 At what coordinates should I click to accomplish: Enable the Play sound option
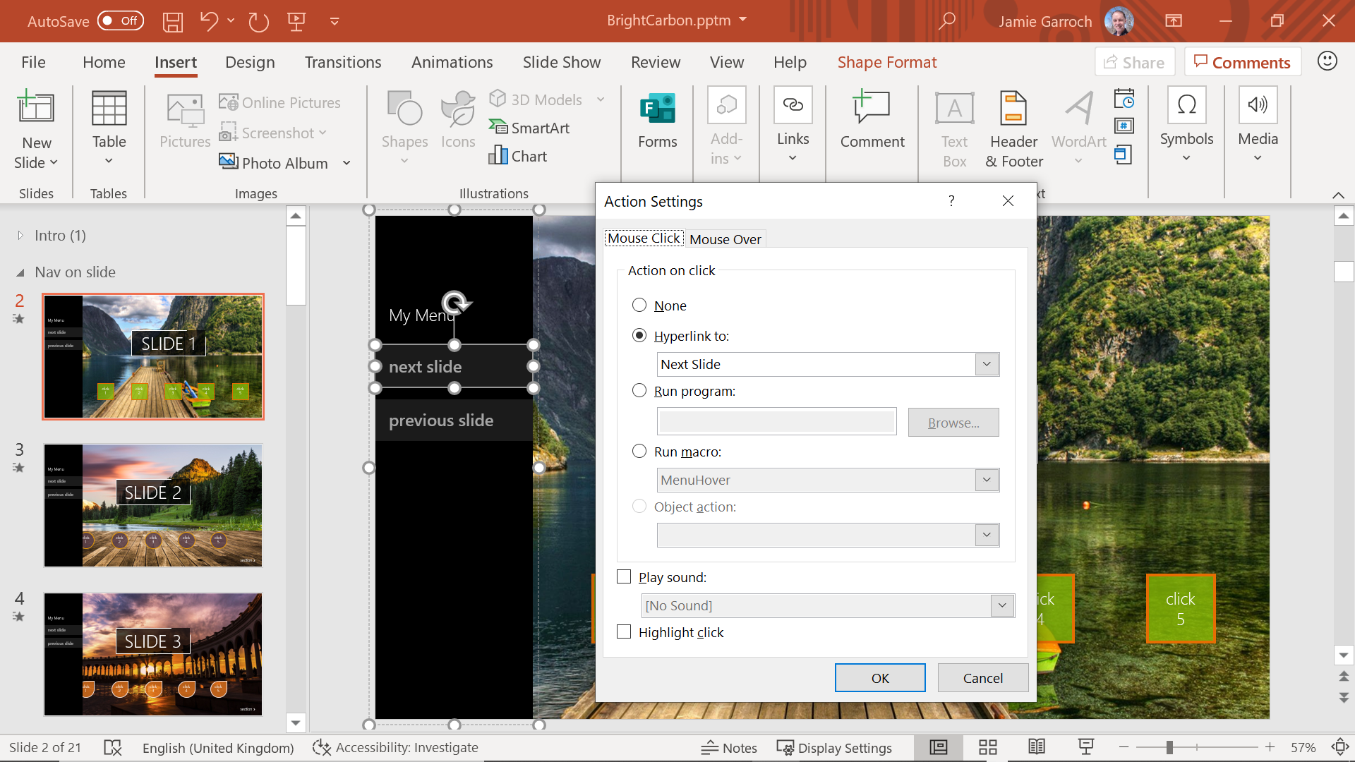(624, 576)
